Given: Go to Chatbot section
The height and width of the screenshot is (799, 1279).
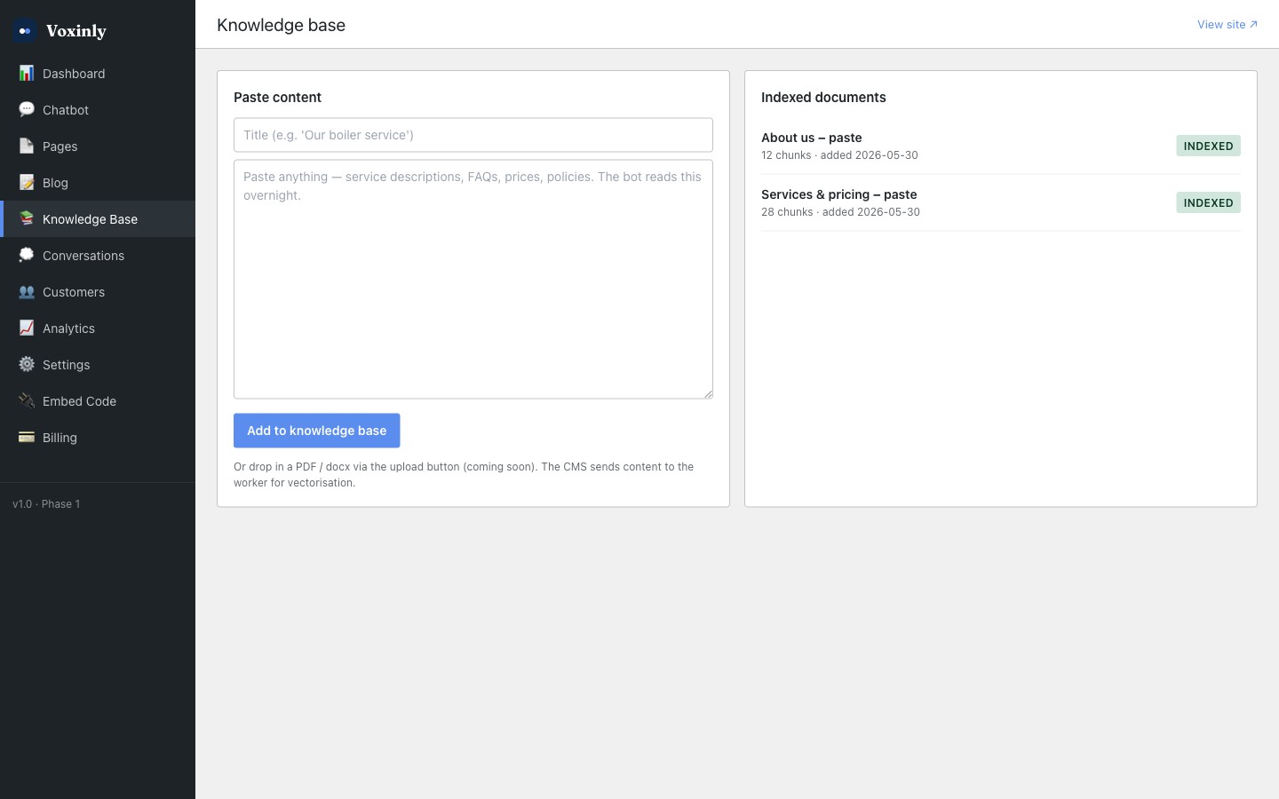Looking at the screenshot, I should [x=98, y=110].
